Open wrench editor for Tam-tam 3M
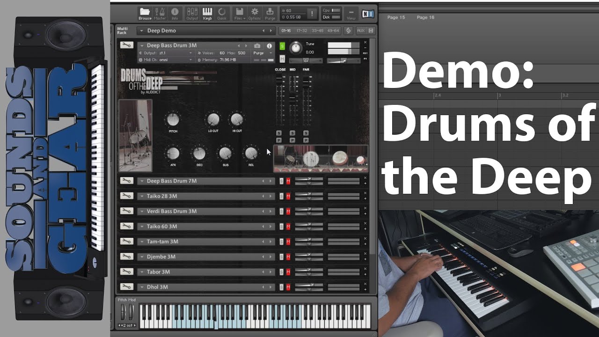 click(x=126, y=242)
